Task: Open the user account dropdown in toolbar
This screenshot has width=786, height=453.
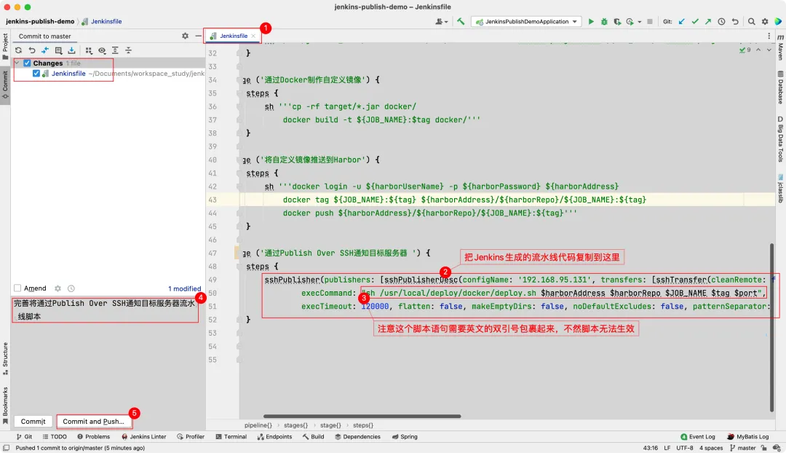Action: coord(442,22)
